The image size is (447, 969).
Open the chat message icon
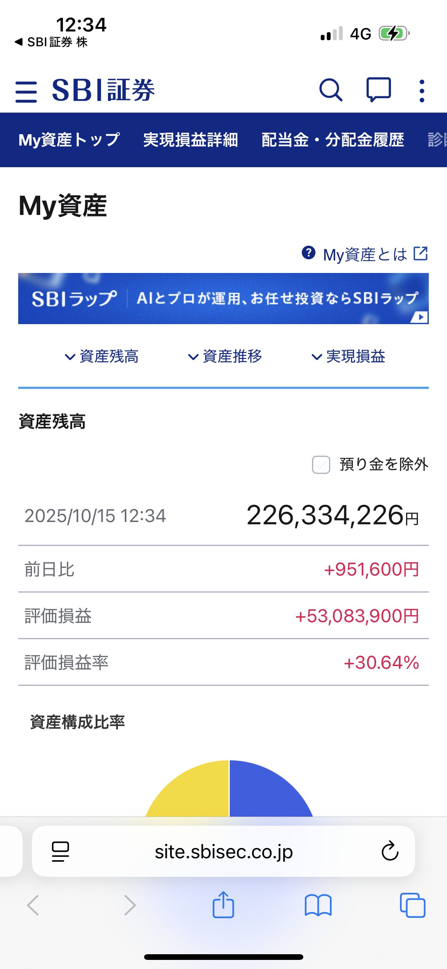coord(378,90)
